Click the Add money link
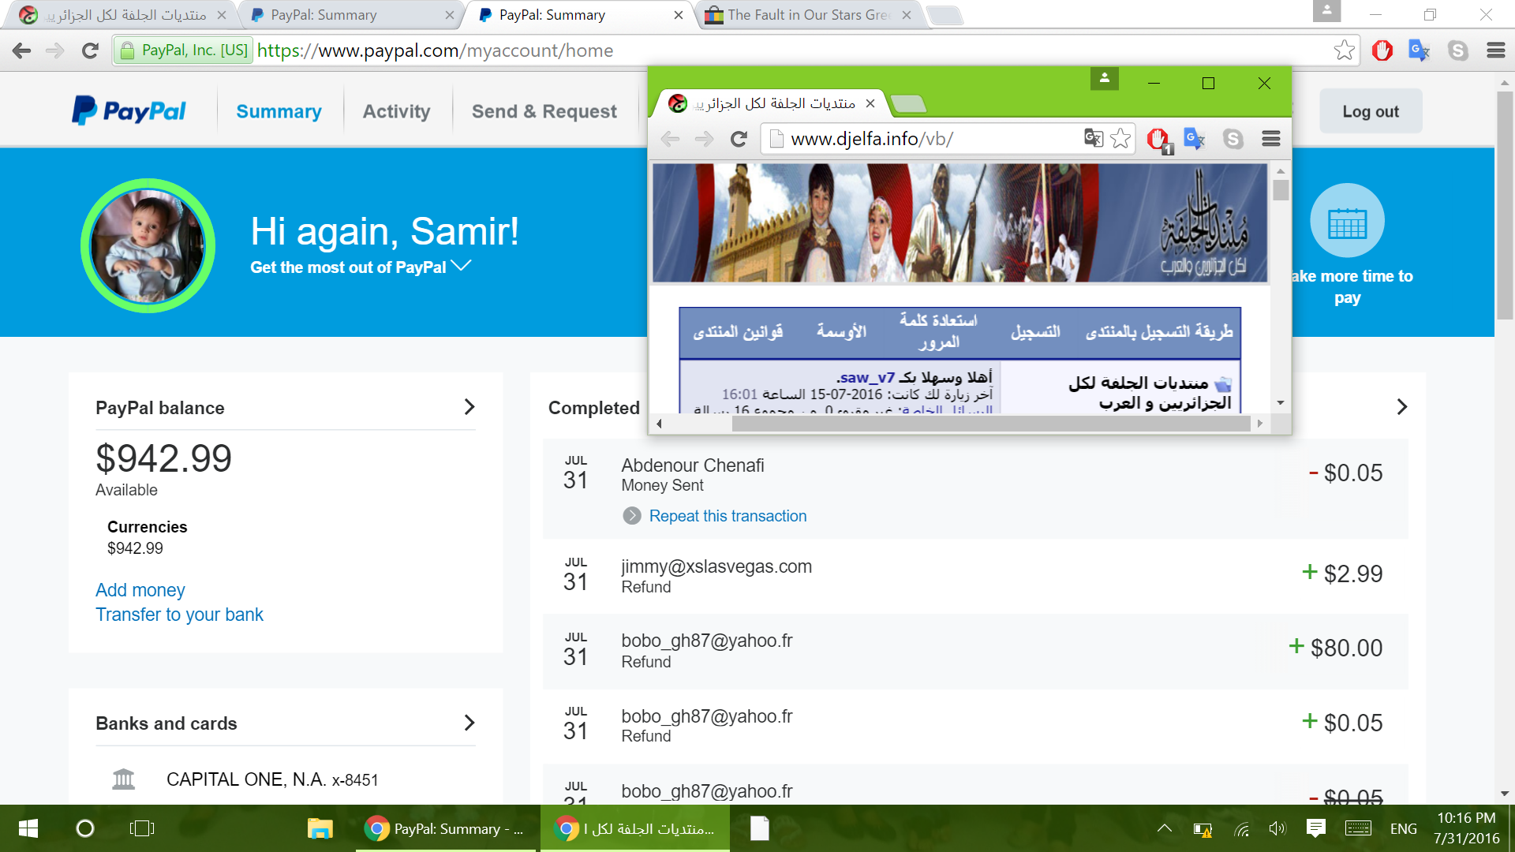Image resolution: width=1515 pixels, height=852 pixels. (140, 590)
